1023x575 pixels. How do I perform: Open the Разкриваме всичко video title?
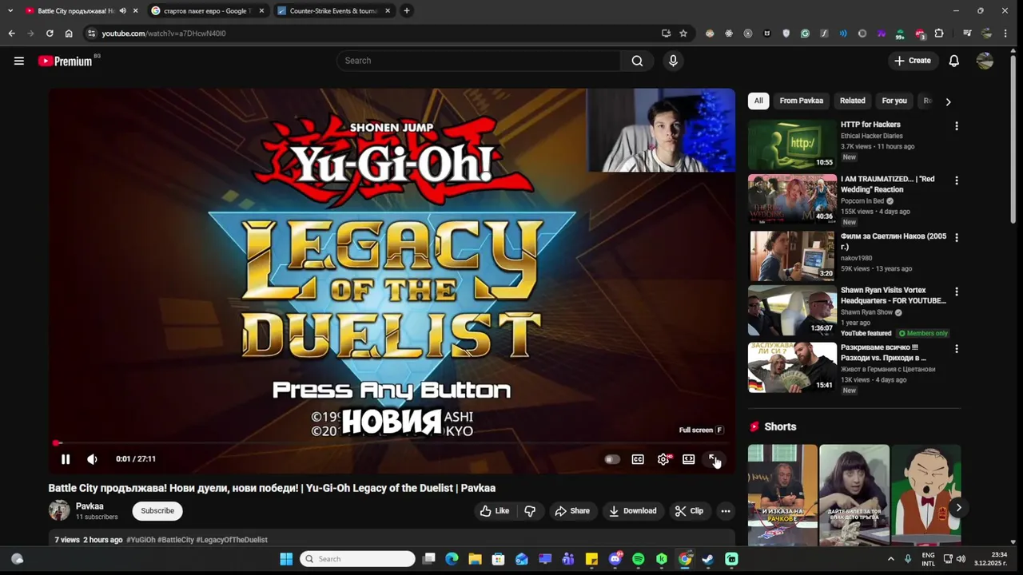[x=883, y=353]
